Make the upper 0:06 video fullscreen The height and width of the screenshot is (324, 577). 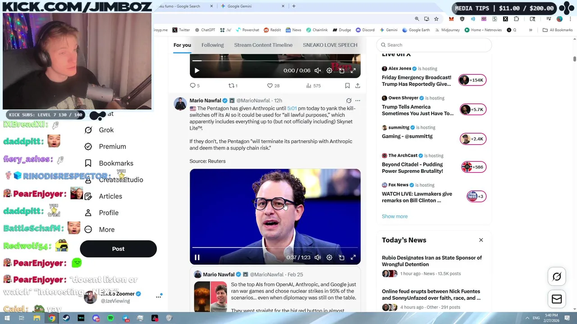[353, 71]
